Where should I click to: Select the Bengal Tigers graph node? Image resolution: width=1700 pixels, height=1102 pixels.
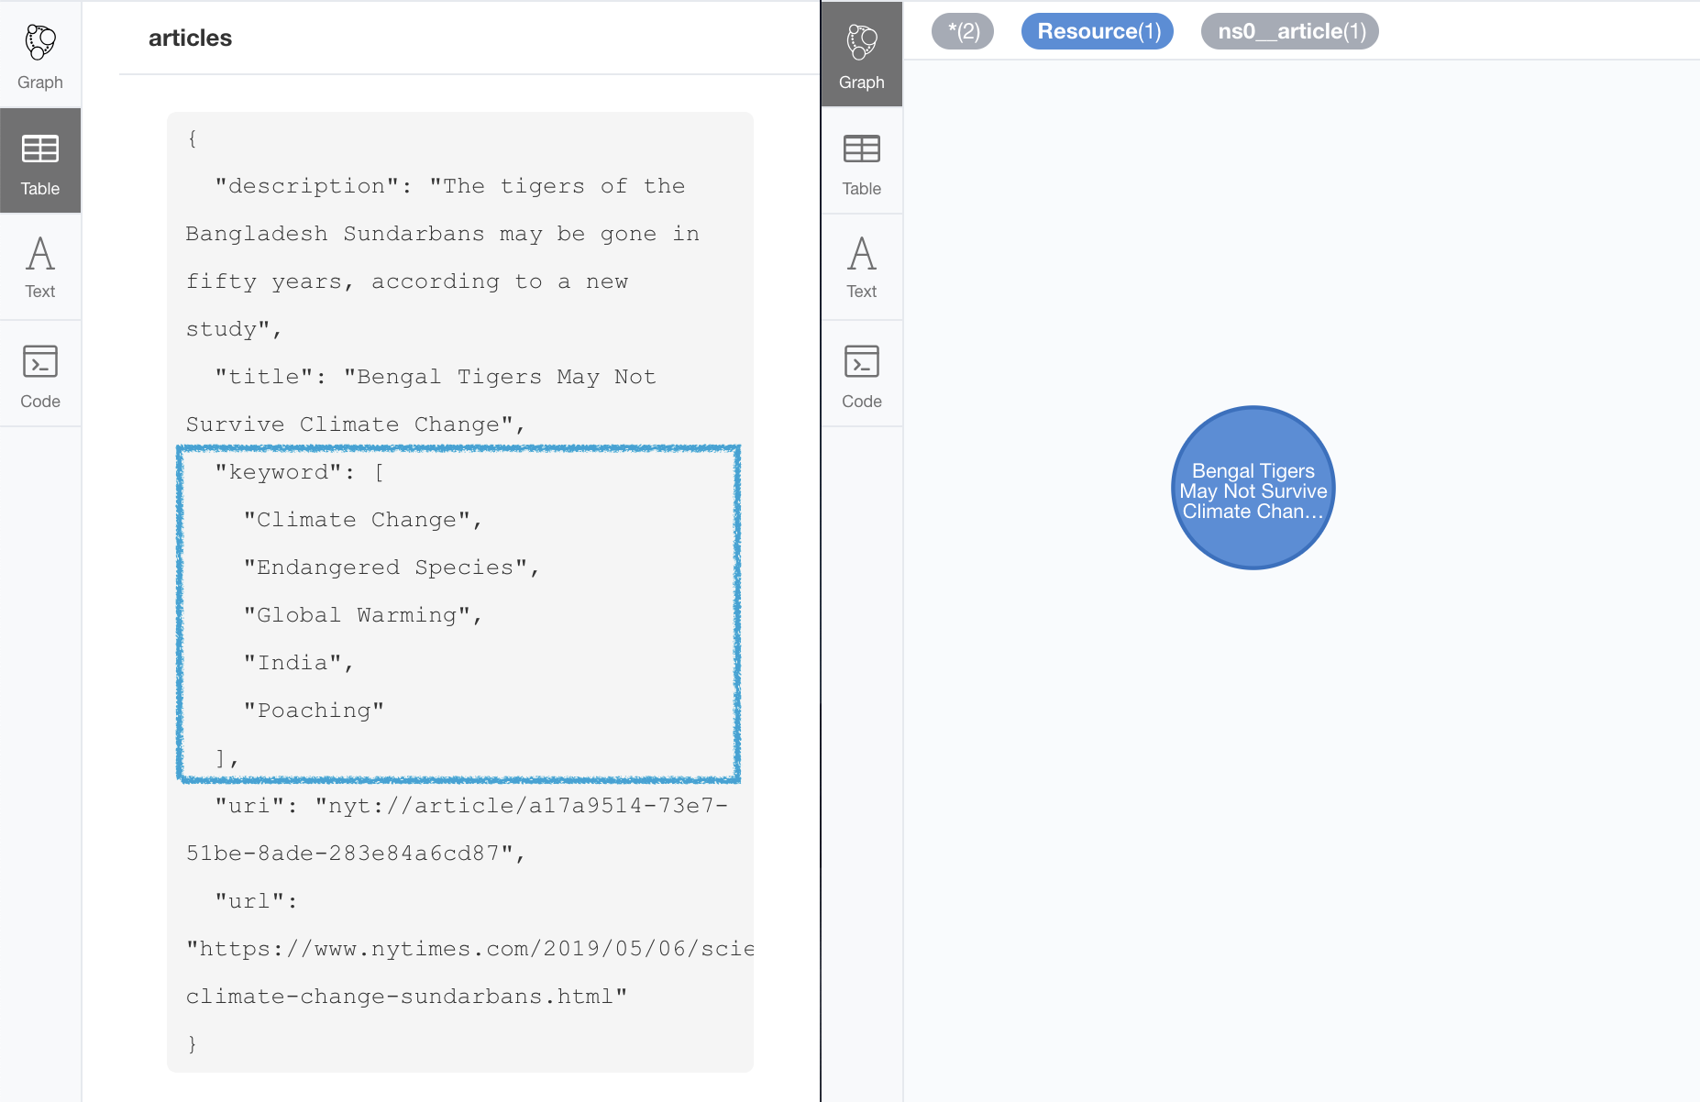pos(1253,488)
